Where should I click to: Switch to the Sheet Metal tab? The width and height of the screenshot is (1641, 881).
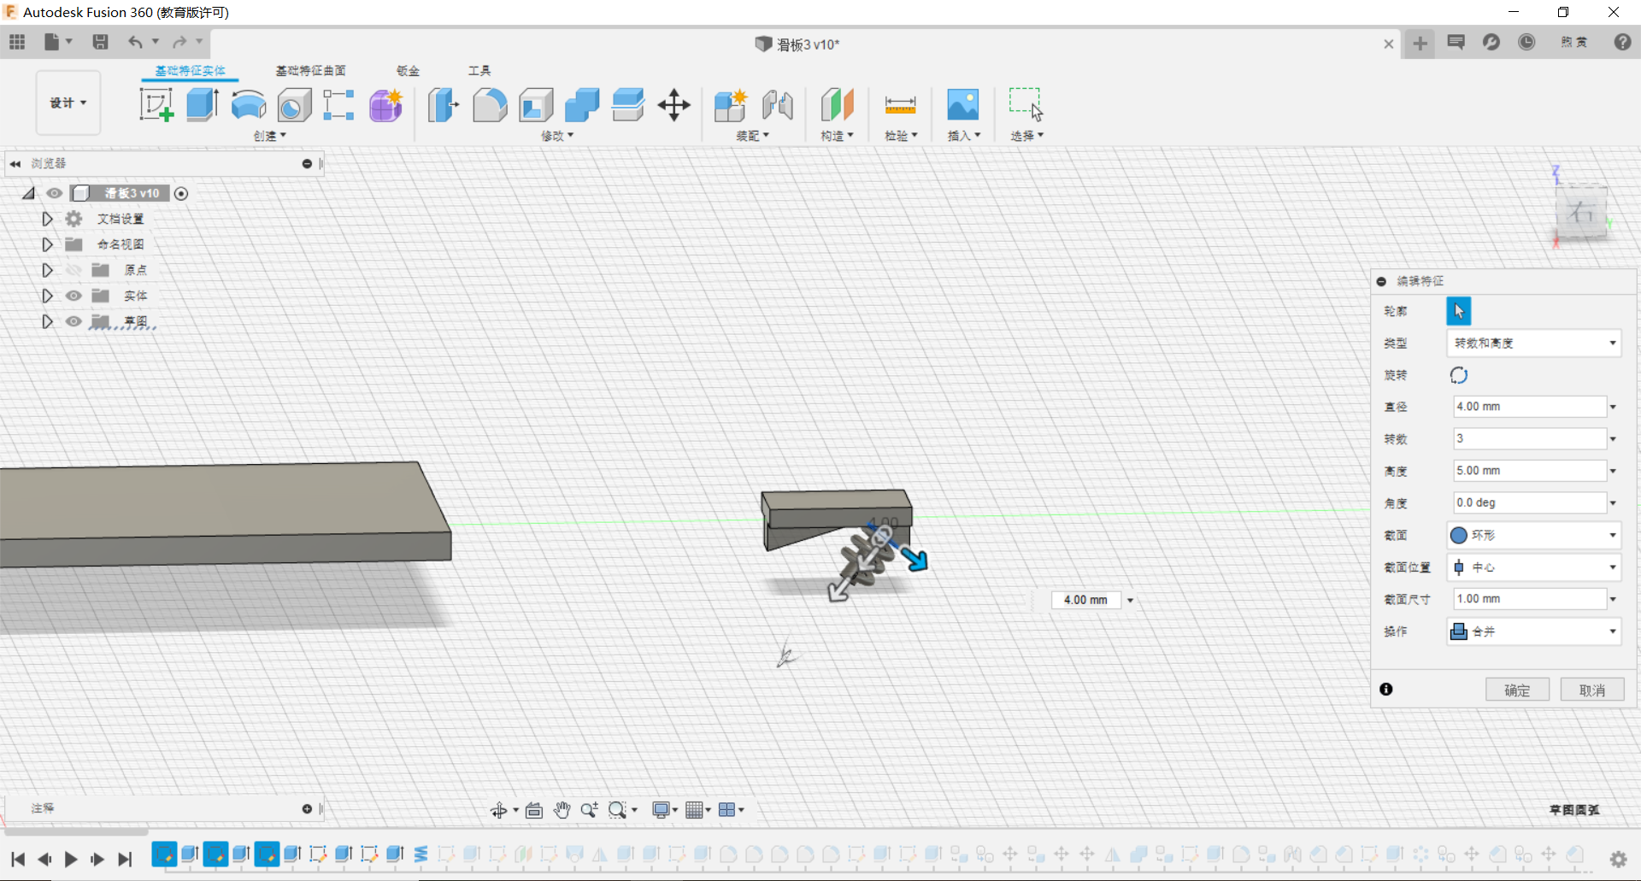click(x=408, y=71)
